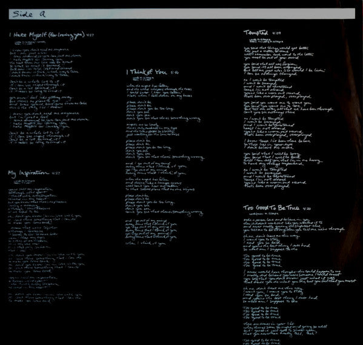Click the duration after I Hate Myself title
The width and height of the screenshot is (363, 345).
90,35
